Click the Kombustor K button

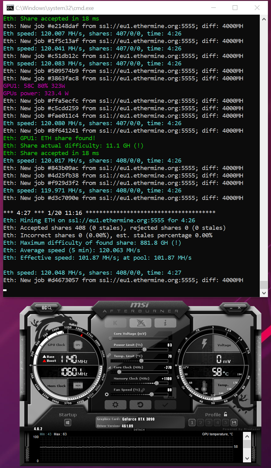click(115, 323)
